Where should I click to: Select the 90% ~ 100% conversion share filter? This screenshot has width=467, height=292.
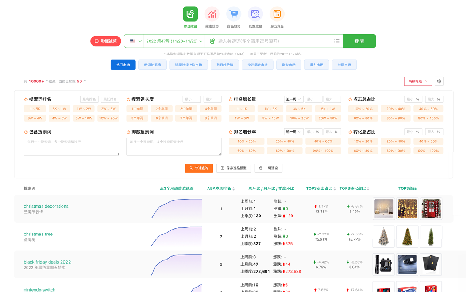[x=428, y=150]
